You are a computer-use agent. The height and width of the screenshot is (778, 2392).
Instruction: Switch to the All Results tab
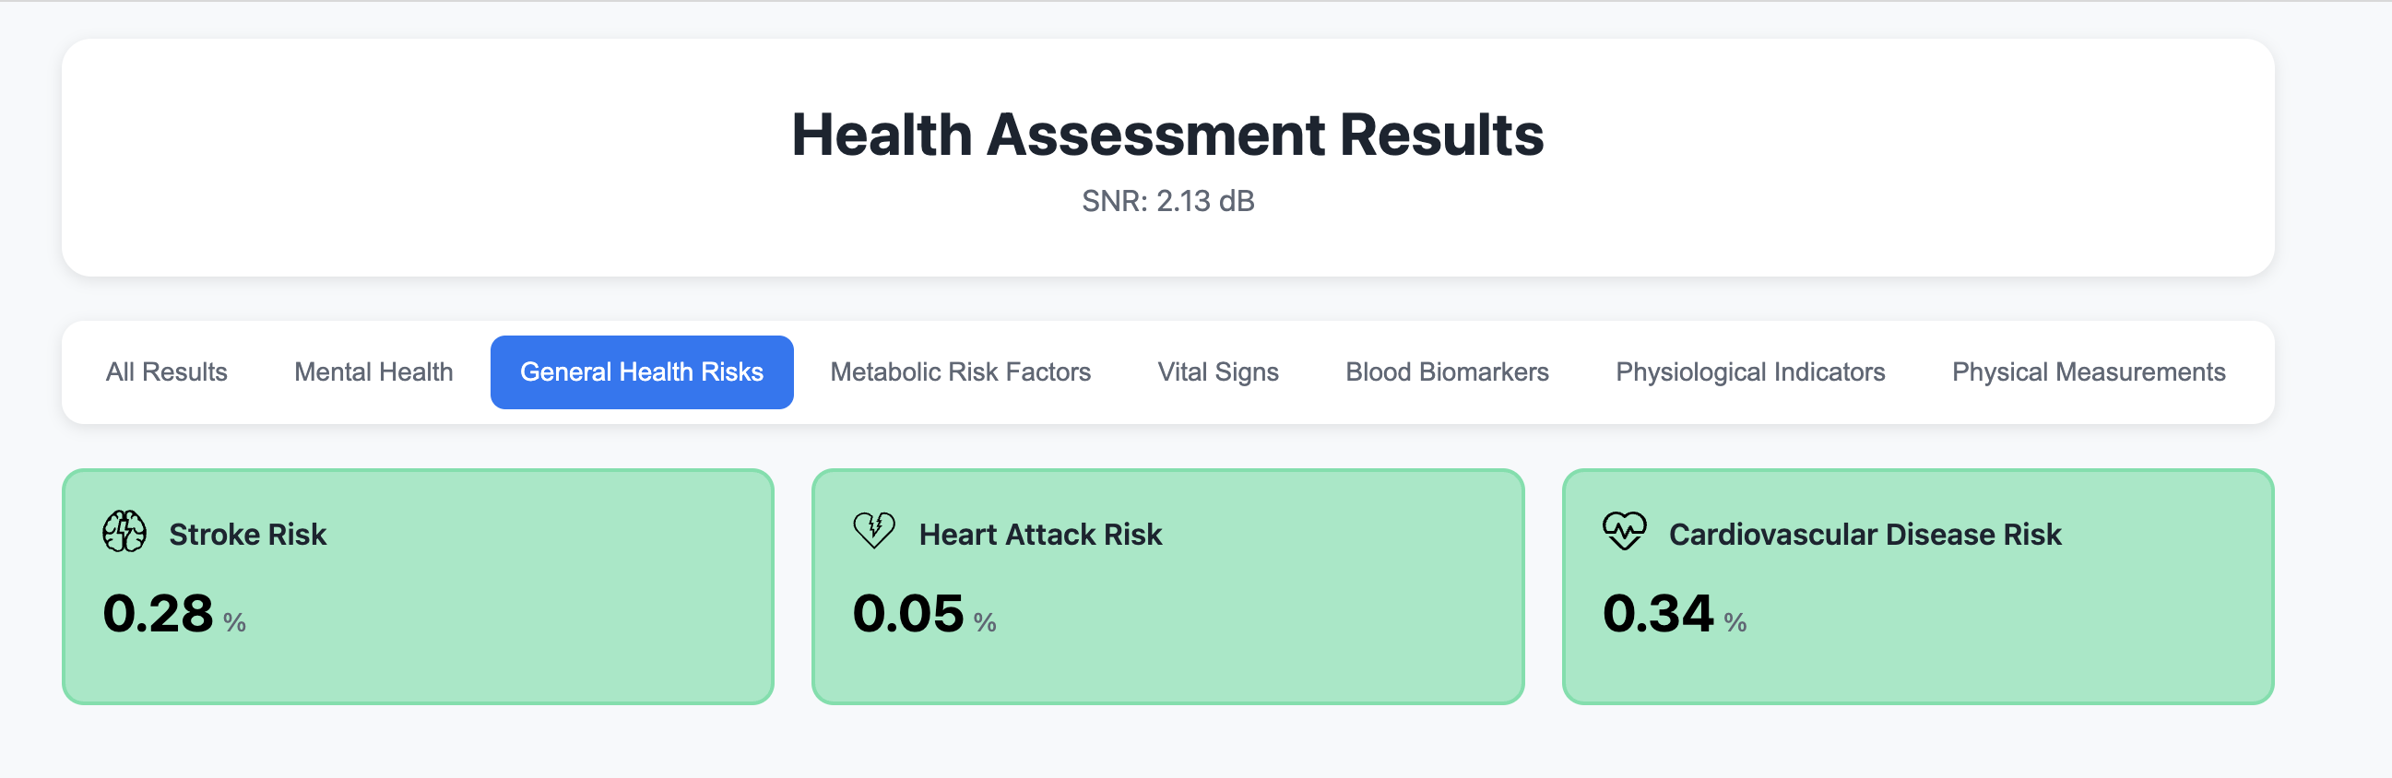pyautogui.click(x=166, y=372)
